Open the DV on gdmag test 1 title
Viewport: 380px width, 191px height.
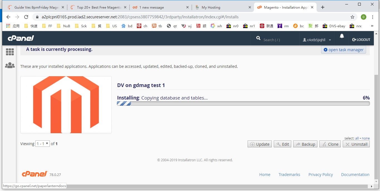pyautogui.click(x=141, y=85)
